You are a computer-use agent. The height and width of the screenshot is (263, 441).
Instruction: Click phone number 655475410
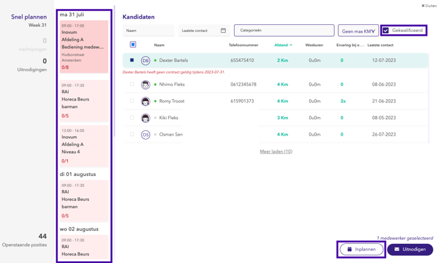click(x=242, y=60)
